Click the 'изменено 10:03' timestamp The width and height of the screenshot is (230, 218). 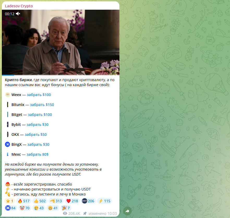coord(103,214)
